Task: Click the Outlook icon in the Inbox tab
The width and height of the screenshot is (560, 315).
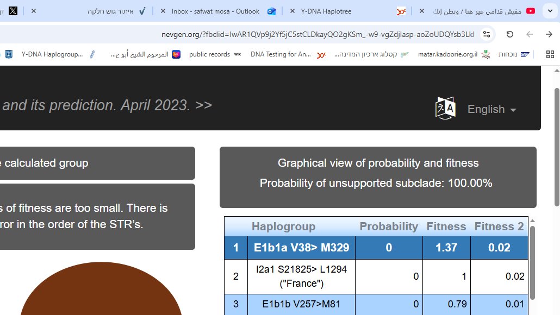Action: [272, 11]
